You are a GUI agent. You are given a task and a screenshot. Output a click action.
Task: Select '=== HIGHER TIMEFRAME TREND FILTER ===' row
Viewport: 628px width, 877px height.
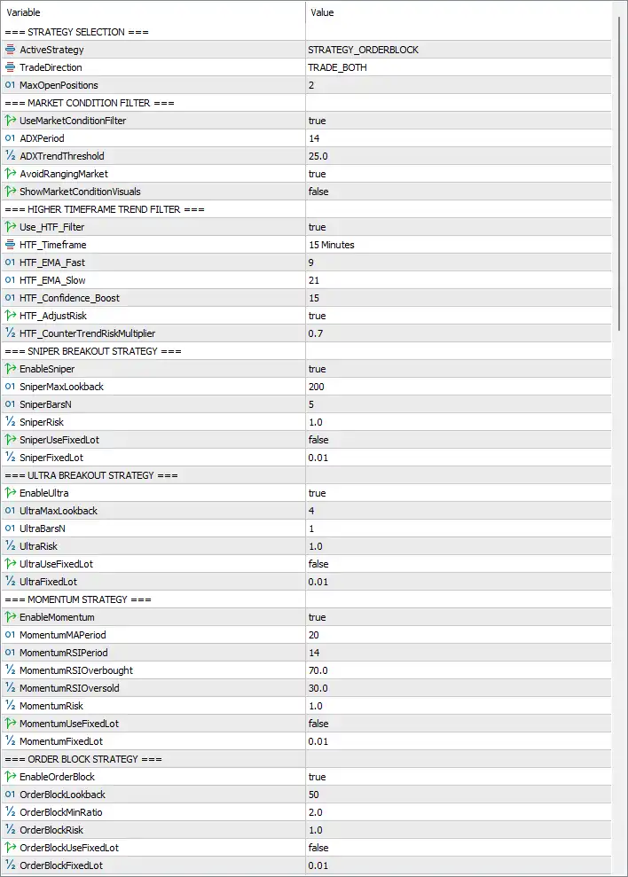tap(306, 209)
